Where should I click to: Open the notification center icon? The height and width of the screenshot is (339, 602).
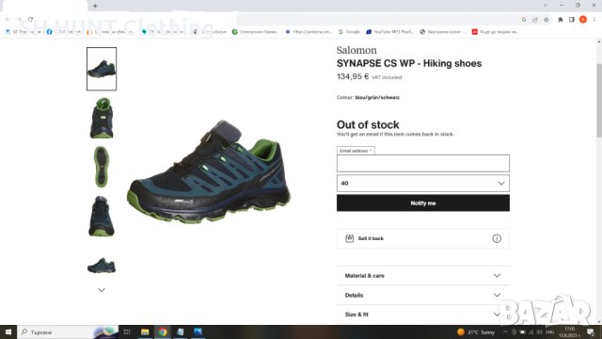(591, 332)
